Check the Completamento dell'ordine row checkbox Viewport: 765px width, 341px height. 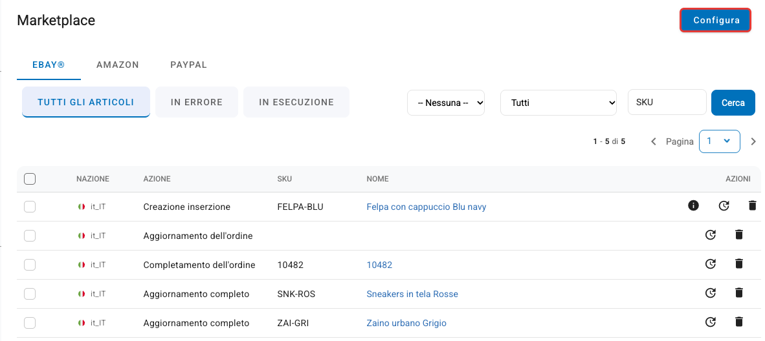pos(30,265)
